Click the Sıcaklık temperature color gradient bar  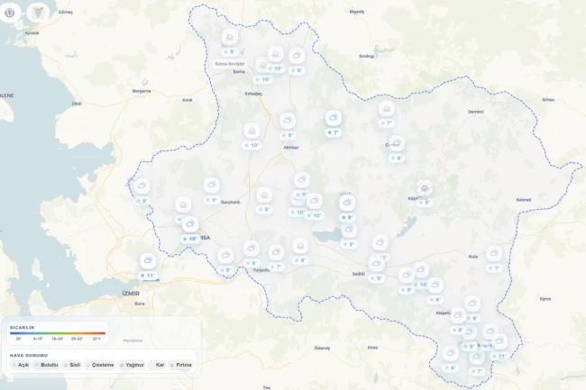(58, 332)
